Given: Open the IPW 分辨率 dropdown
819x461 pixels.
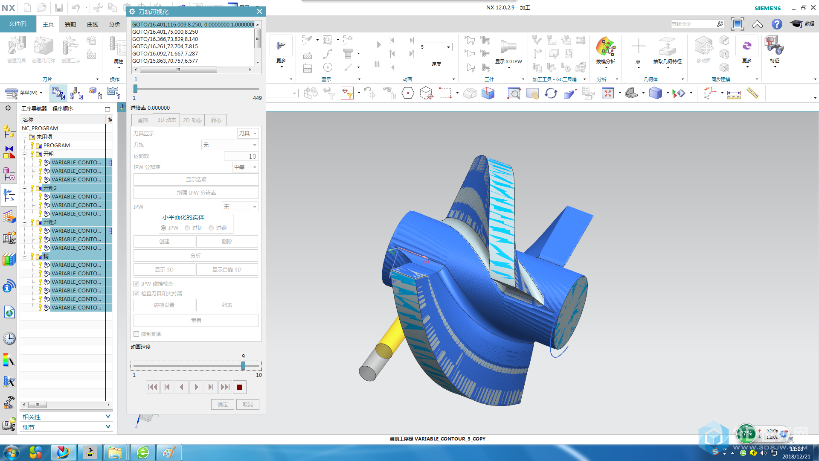Looking at the screenshot, I should click(245, 167).
